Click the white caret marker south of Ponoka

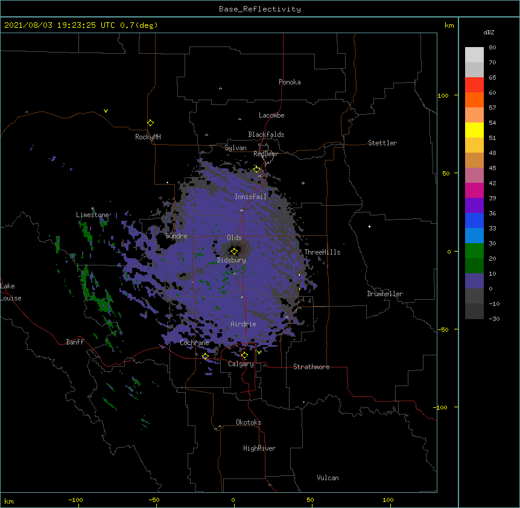220,89
